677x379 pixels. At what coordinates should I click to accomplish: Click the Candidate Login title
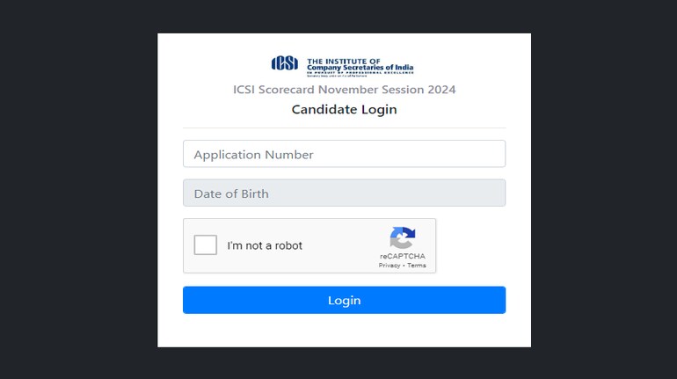click(344, 109)
